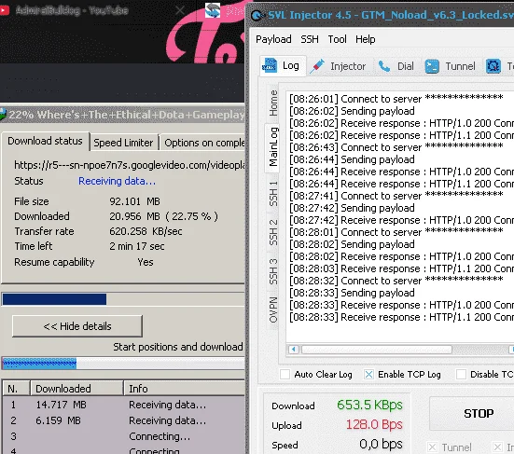This screenshot has height=454, width=514.
Task: Click the STOP button
Action: pos(472,413)
